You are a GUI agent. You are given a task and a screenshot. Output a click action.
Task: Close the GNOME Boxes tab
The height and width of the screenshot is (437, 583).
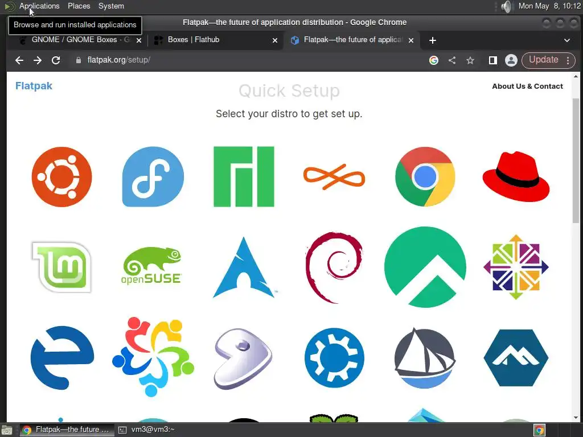tap(139, 40)
